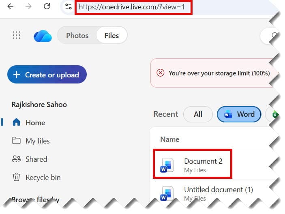This screenshot has height=214, width=285.
Task: Click the My files folder icon
Action: pyautogui.click(x=16, y=140)
